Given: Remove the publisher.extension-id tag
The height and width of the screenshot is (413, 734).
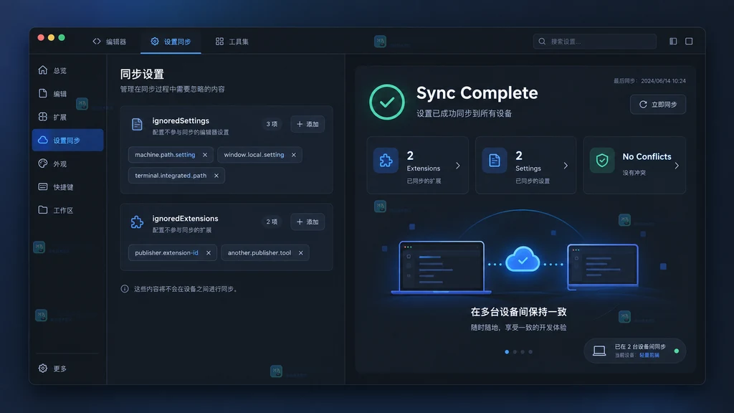Looking at the screenshot, I should [209, 253].
